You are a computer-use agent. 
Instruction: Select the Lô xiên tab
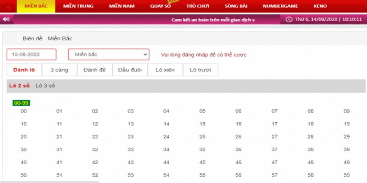165,70
